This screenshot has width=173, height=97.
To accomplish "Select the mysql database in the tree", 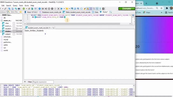I will pos(6,40).
